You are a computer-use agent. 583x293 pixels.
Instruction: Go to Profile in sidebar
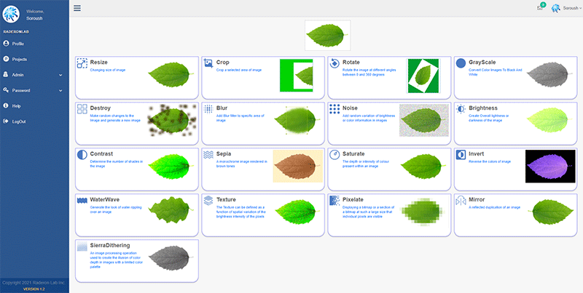[x=18, y=44]
